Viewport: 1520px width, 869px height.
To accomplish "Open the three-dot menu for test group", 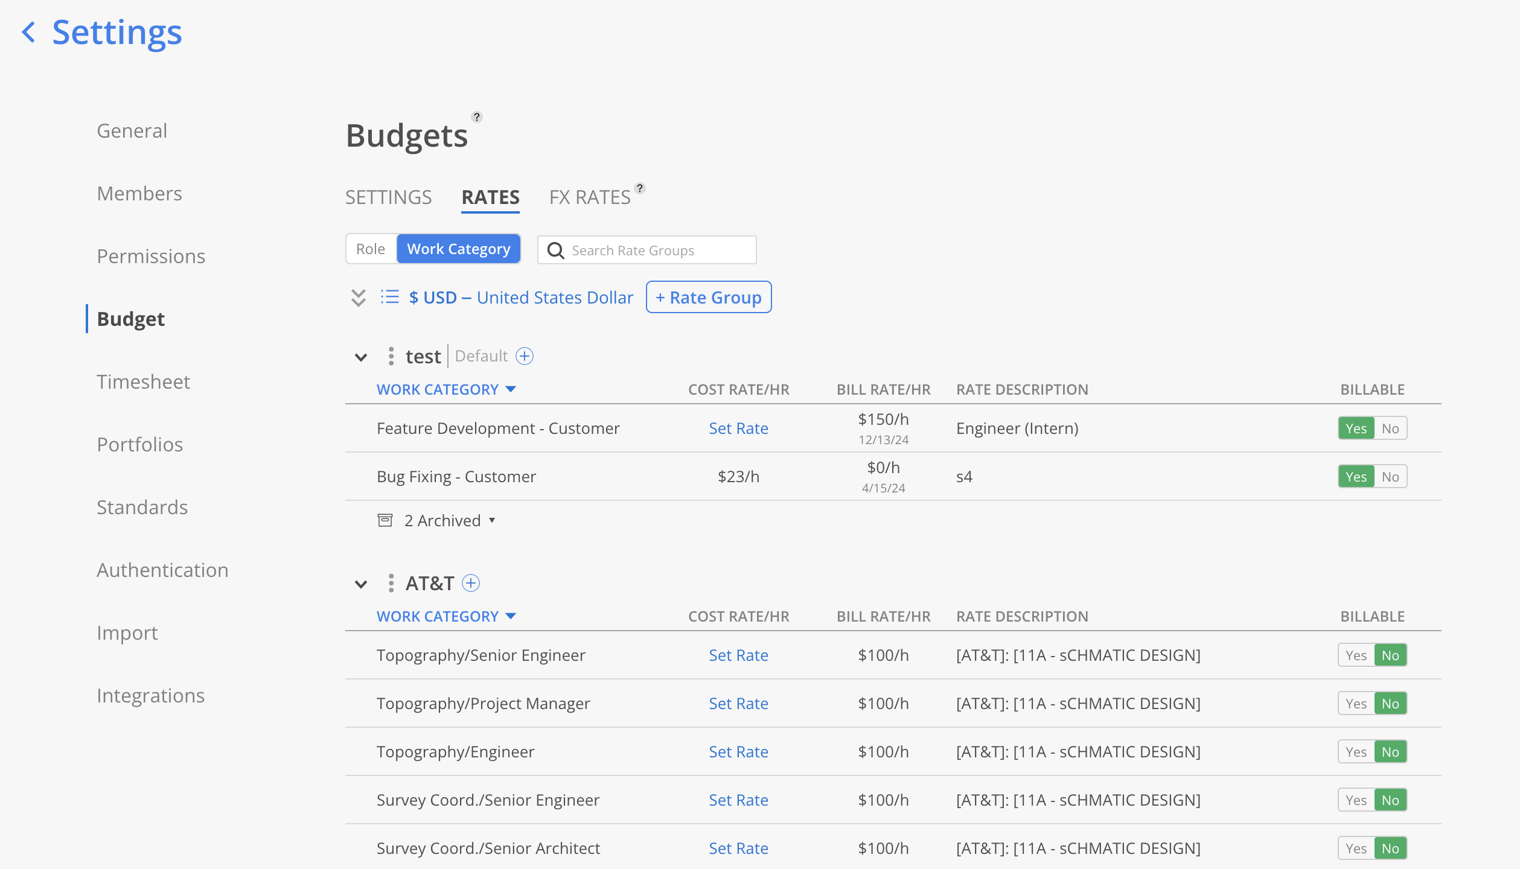I will [391, 356].
